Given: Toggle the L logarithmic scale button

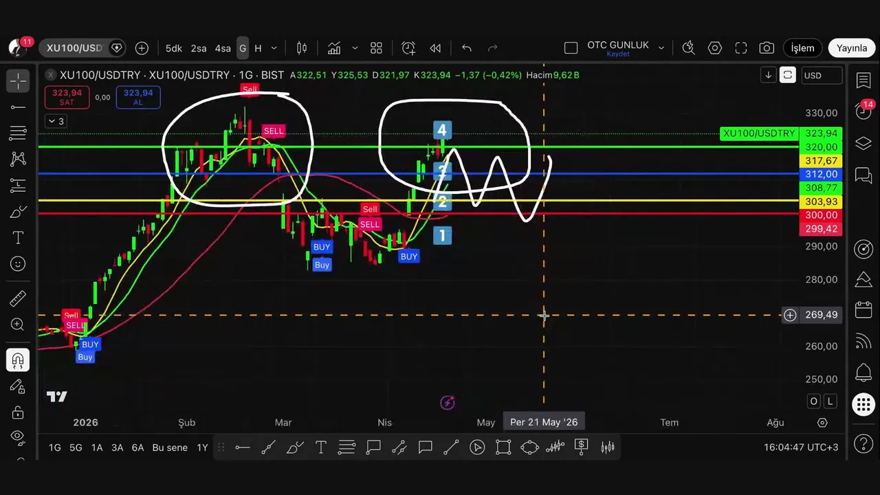Looking at the screenshot, I should click(830, 401).
